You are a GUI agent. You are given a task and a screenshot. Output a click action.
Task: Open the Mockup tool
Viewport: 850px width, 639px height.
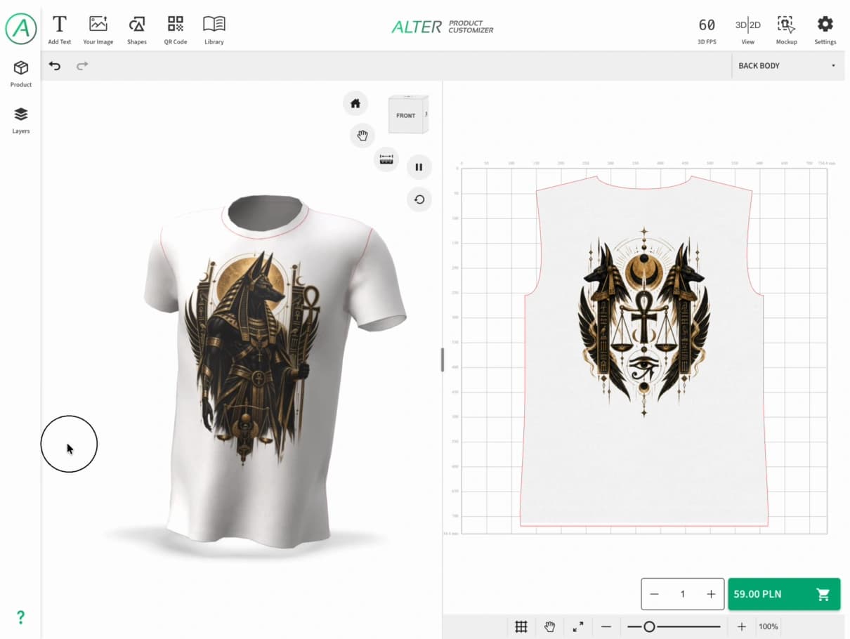point(787,30)
